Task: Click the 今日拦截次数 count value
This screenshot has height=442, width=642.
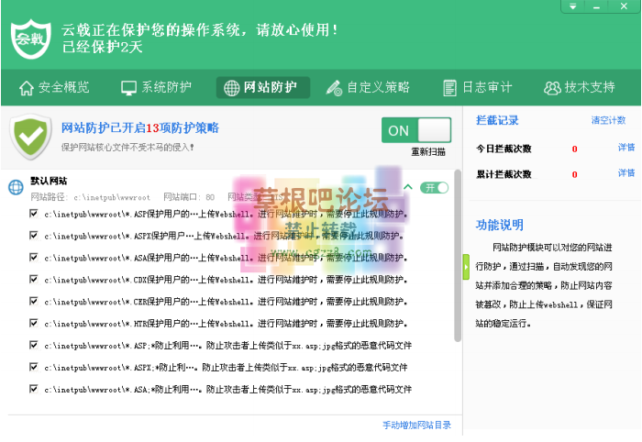Action: 574,149
